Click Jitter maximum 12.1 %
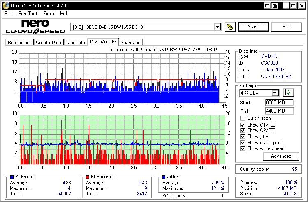Viewport: 308px width, 202px height. click(x=218, y=188)
